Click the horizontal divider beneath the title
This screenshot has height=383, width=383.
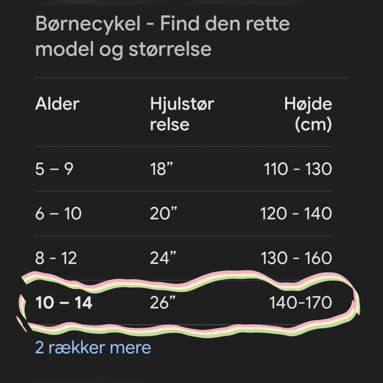(x=191, y=77)
